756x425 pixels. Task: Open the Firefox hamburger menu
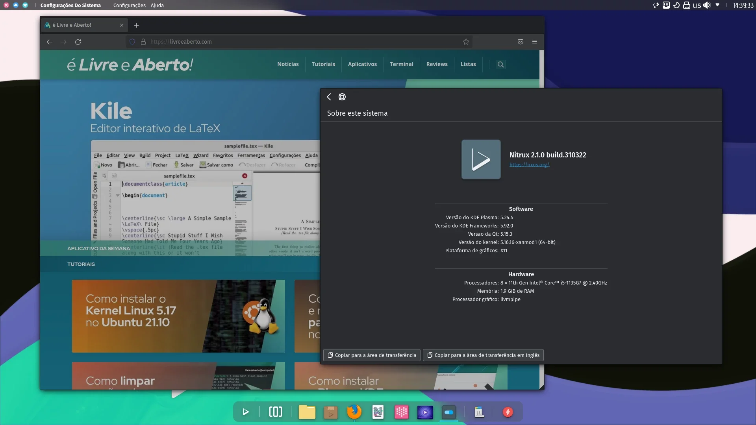click(x=535, y=42)
